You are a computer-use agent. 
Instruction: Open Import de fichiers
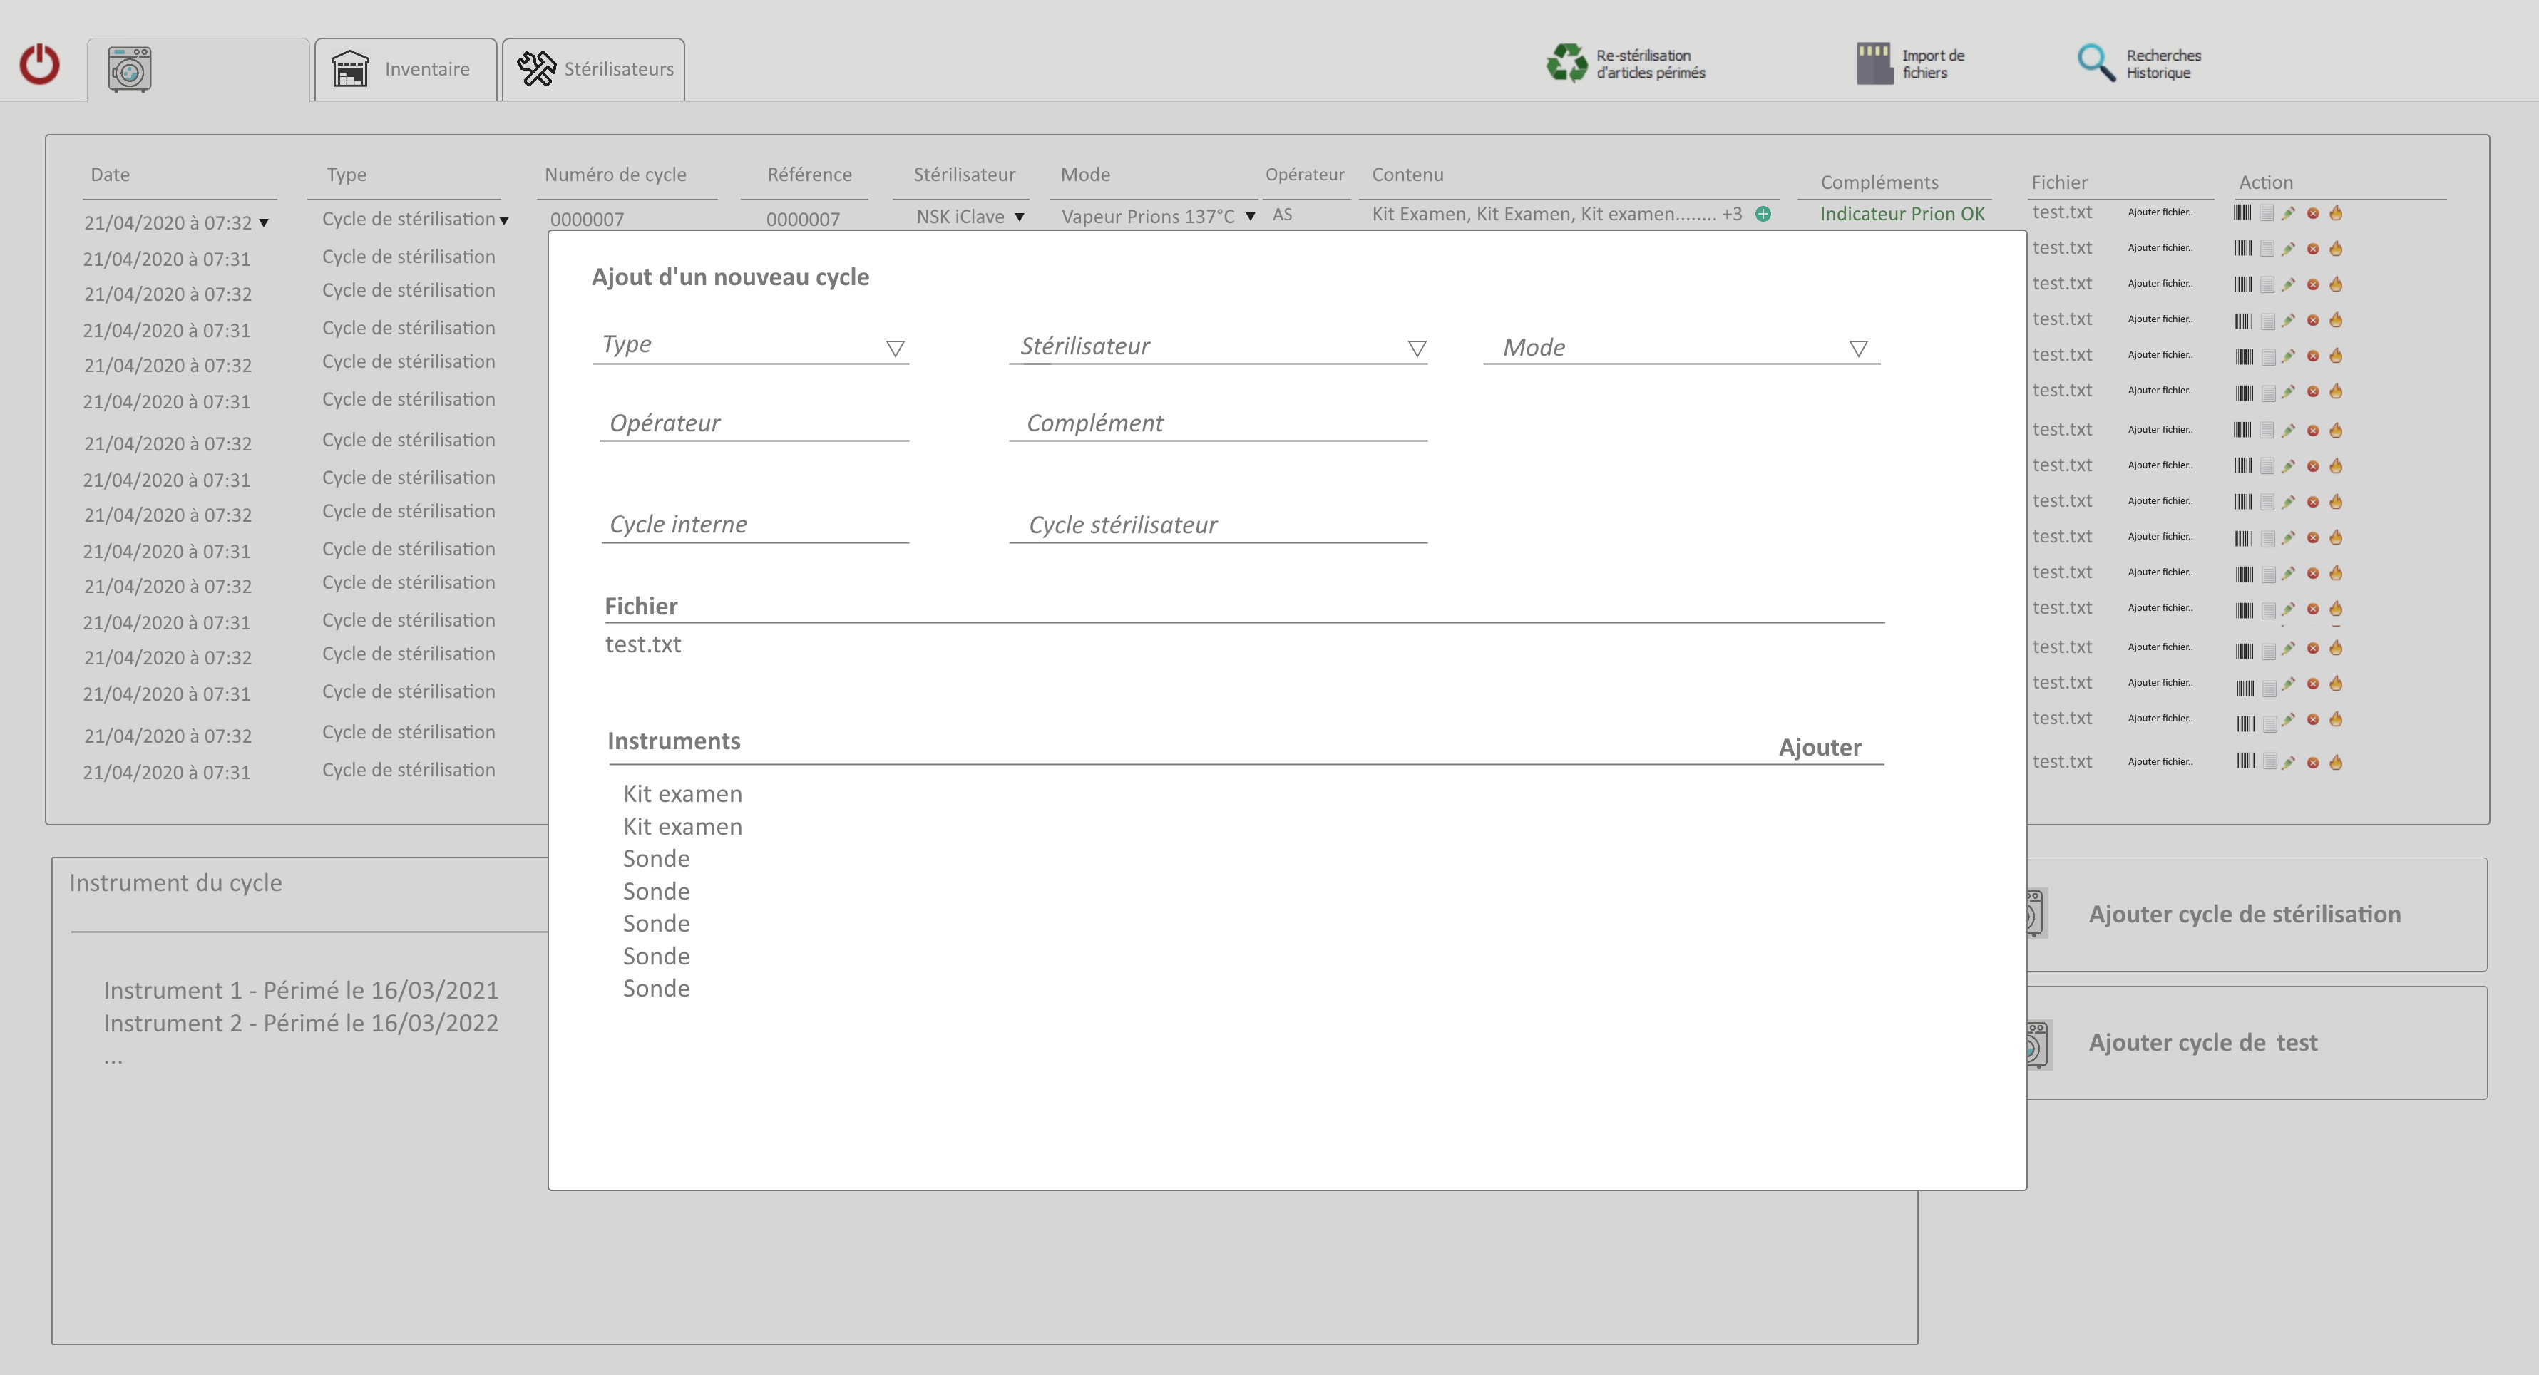(1910, 64)
